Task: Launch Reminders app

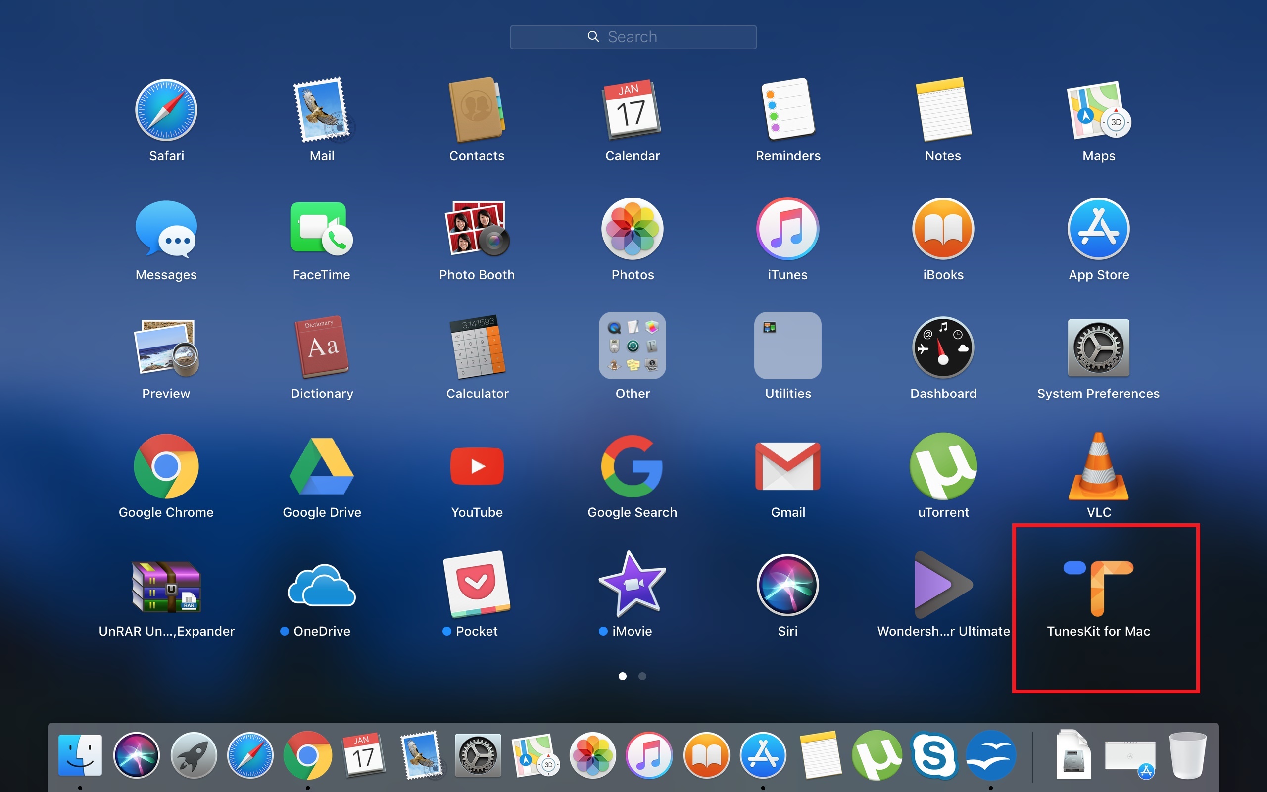Action: coord(787,110)
